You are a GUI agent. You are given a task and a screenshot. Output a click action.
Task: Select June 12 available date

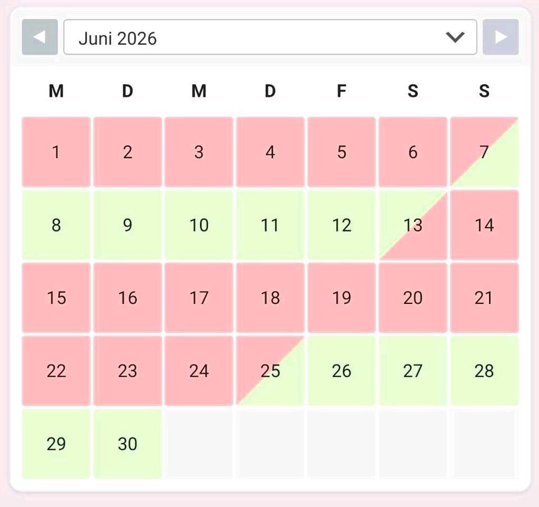(x=341, y=225)
